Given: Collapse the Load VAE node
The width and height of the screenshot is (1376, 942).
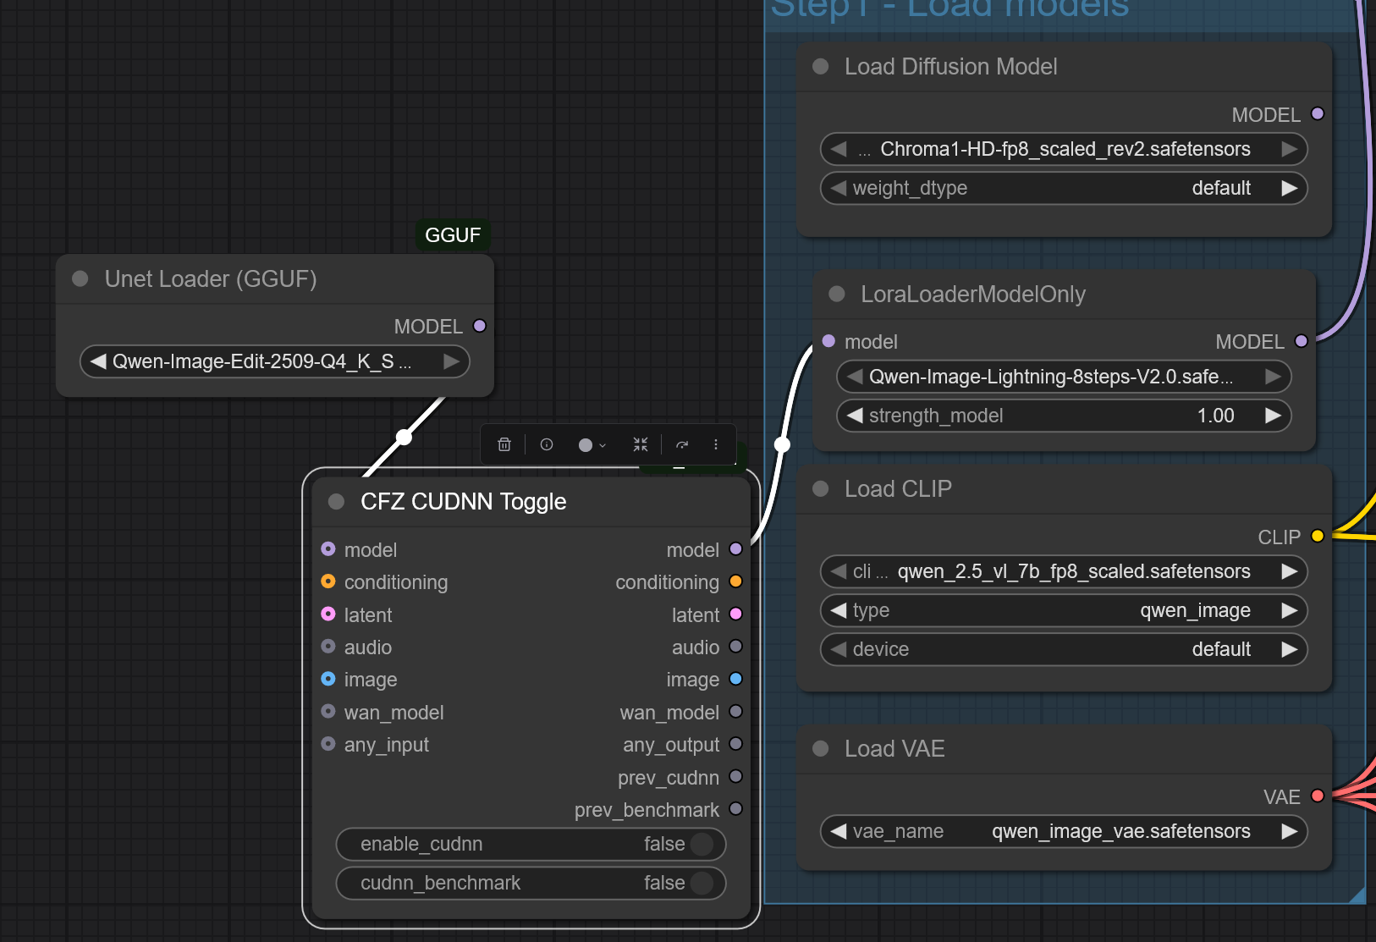Looking at the screenshot, I should [820, 748].
